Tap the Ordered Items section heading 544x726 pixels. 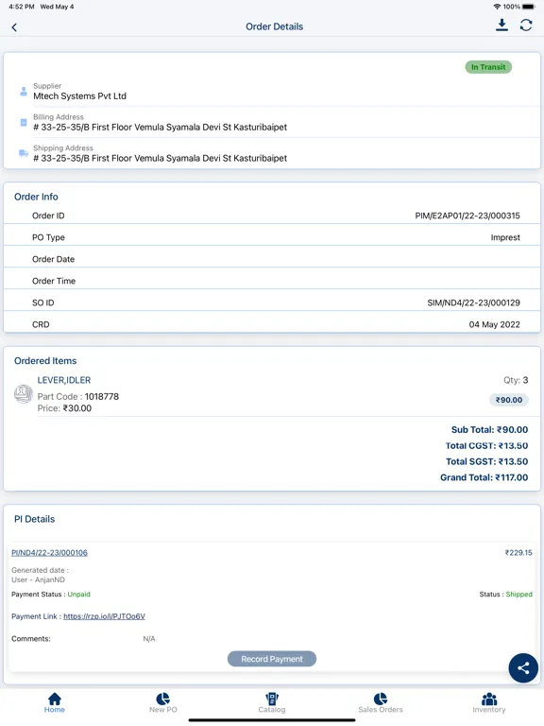tap(45, 361)
